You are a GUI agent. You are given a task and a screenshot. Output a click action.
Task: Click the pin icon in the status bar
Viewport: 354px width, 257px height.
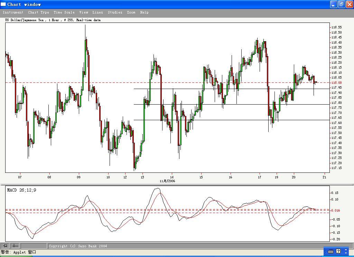pyautogui.click(x=5, y=246)
